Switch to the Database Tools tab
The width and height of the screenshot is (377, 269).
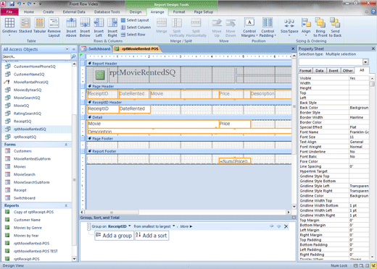(107, 12)
